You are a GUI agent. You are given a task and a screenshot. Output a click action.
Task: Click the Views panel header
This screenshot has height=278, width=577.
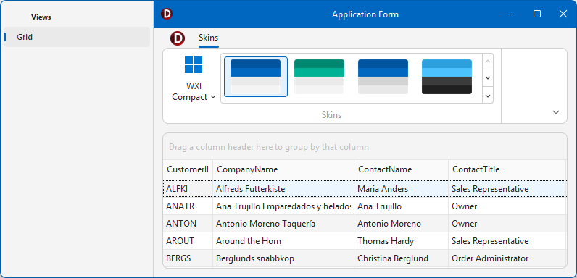[41, 17]
